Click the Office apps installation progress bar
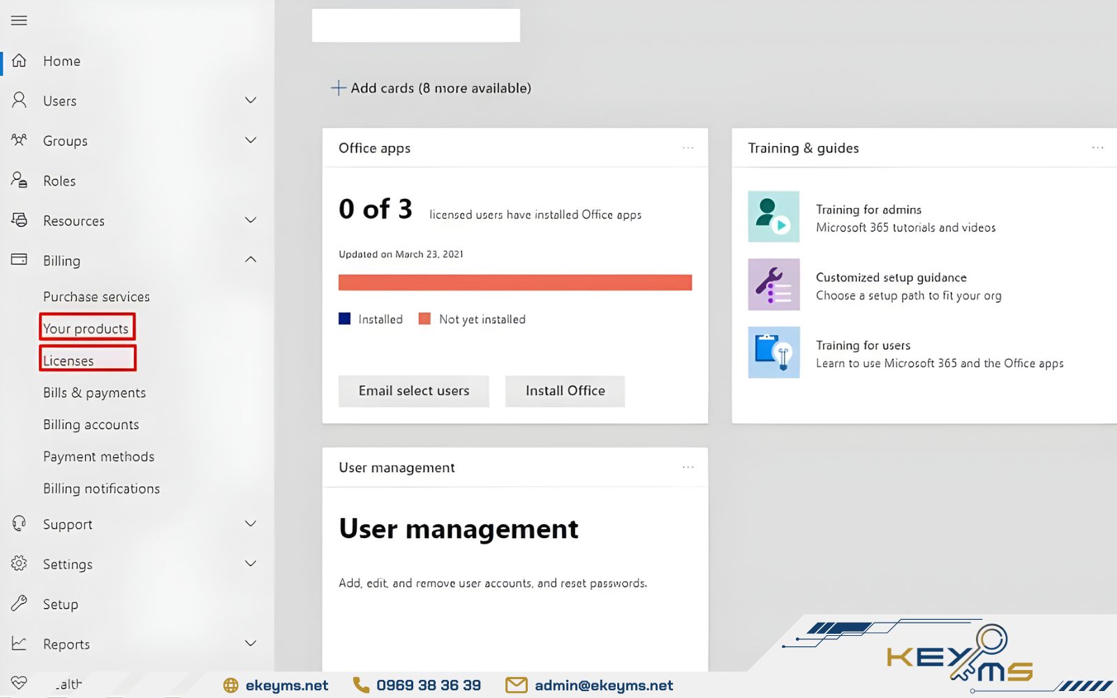Screen dimensions: 1117x698 [x=515, y=282]
